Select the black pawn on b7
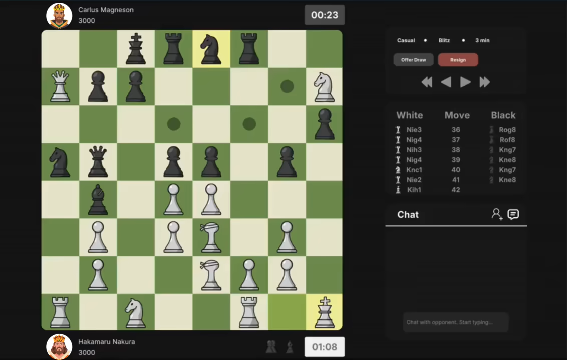 click(x=98, y=86)
